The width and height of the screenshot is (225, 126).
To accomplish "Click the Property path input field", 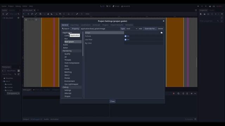I will point(100,29).
